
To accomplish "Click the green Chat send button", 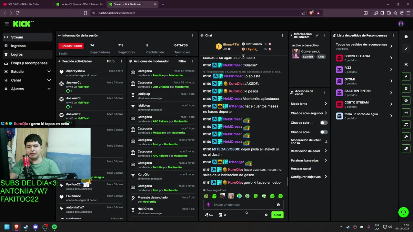I will click(277, 215).
